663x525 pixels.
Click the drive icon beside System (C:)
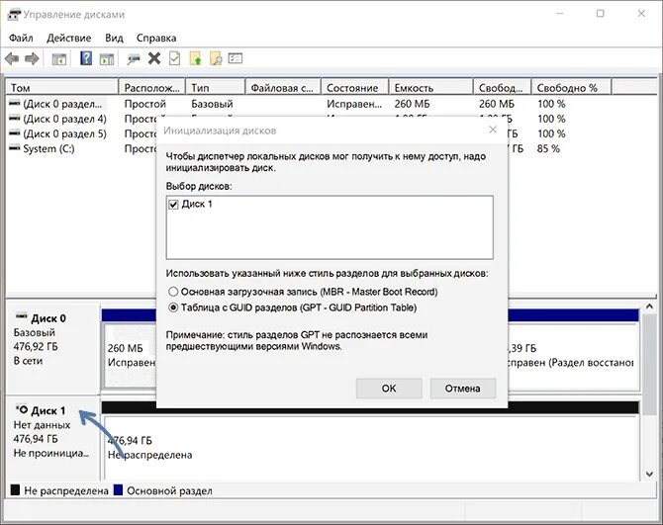pyautogui.click(x=15, y=148)
